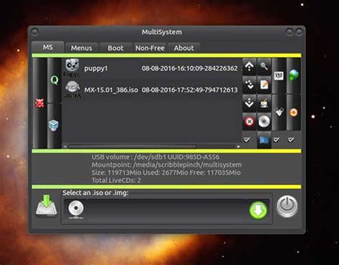339x265 pixels.
Task: Select the puppy1 list entry
Action: pyautogui.click(x=152, y=69)
